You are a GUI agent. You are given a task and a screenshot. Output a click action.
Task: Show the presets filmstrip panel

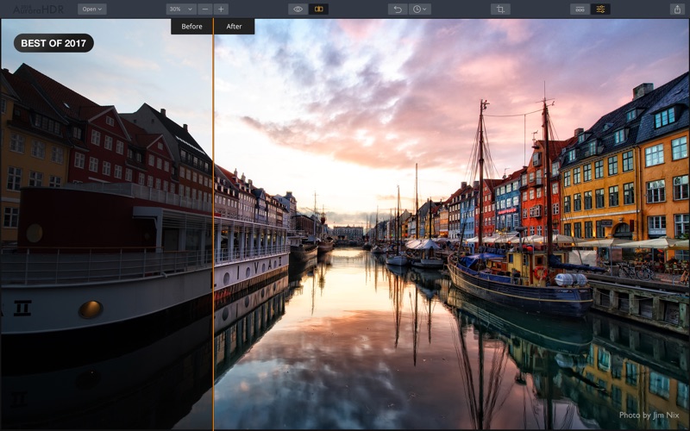click(x=580, y=9)
